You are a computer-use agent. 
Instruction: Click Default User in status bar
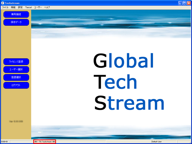(156, 142)
